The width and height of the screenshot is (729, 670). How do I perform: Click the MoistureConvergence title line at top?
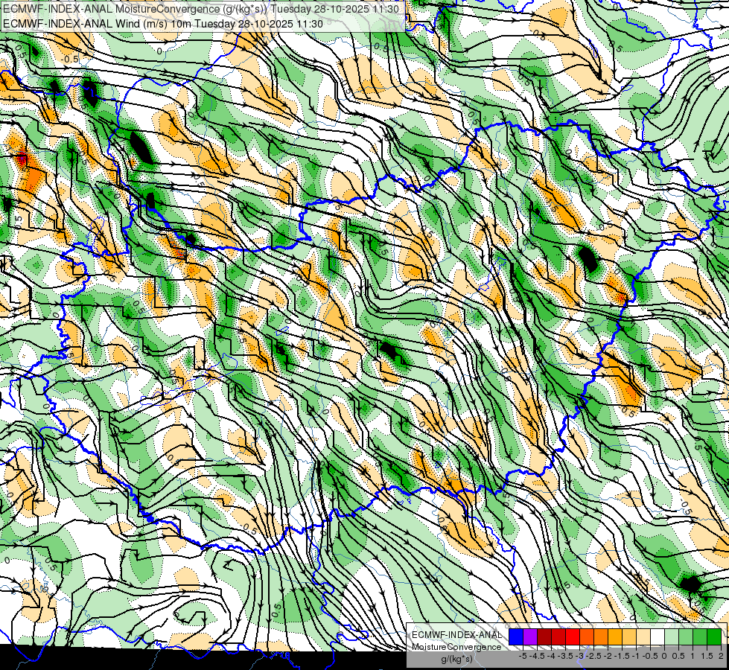(201, 9)
